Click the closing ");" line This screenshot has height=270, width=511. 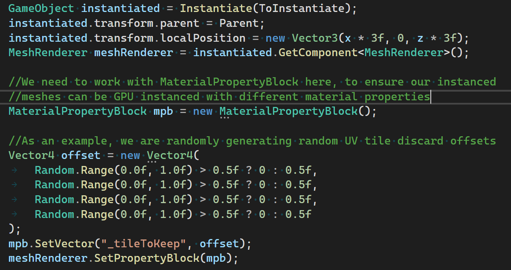pyautogui.click(x=14, y=229)
